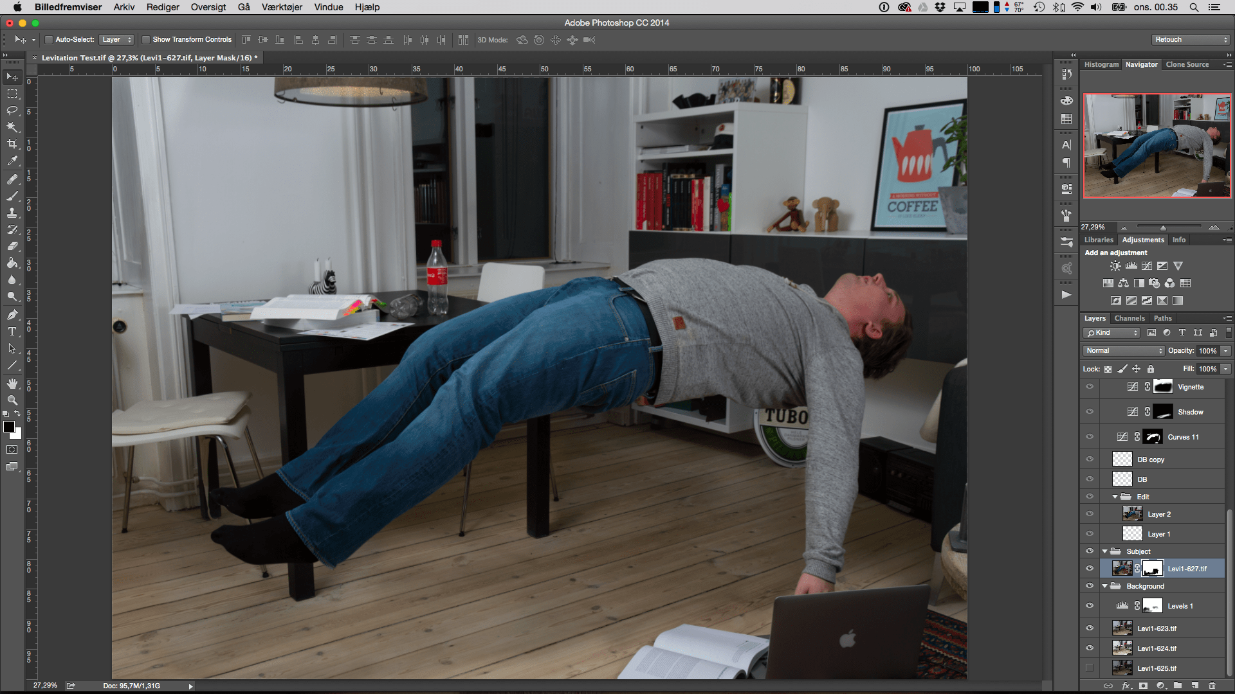Screen dimensions: 1235x694
Task: Switch to the Channels tab
Action: pyautogui.click(x=1130, y=318)
